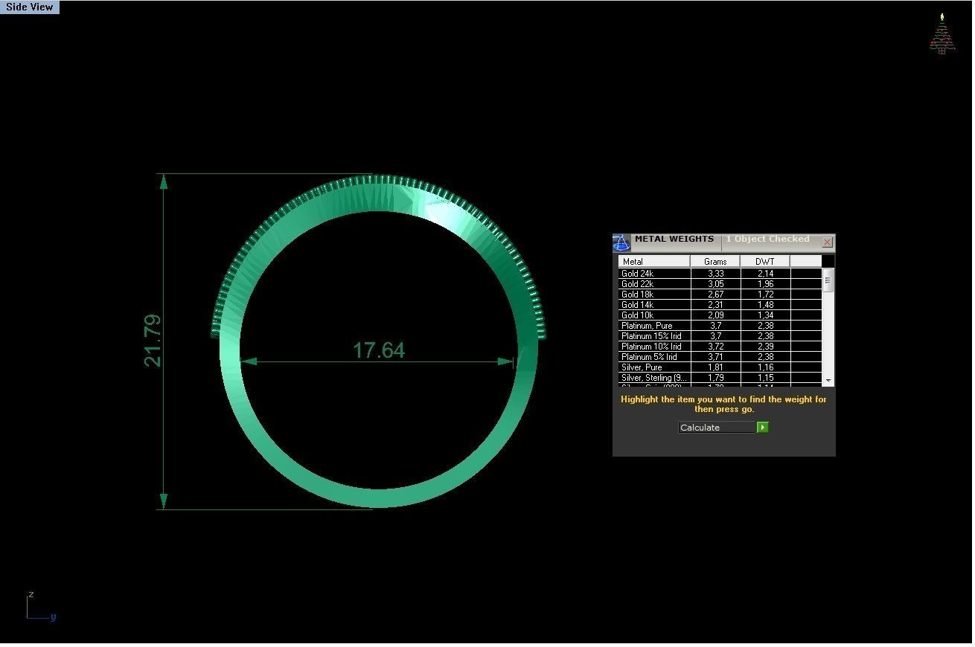This screenshot has width=975, height=647.
Task: Close the Metal Weights panel
Action: pos(827,242)
